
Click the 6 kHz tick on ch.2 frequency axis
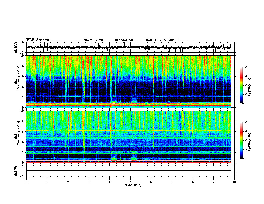coord(23,132)
